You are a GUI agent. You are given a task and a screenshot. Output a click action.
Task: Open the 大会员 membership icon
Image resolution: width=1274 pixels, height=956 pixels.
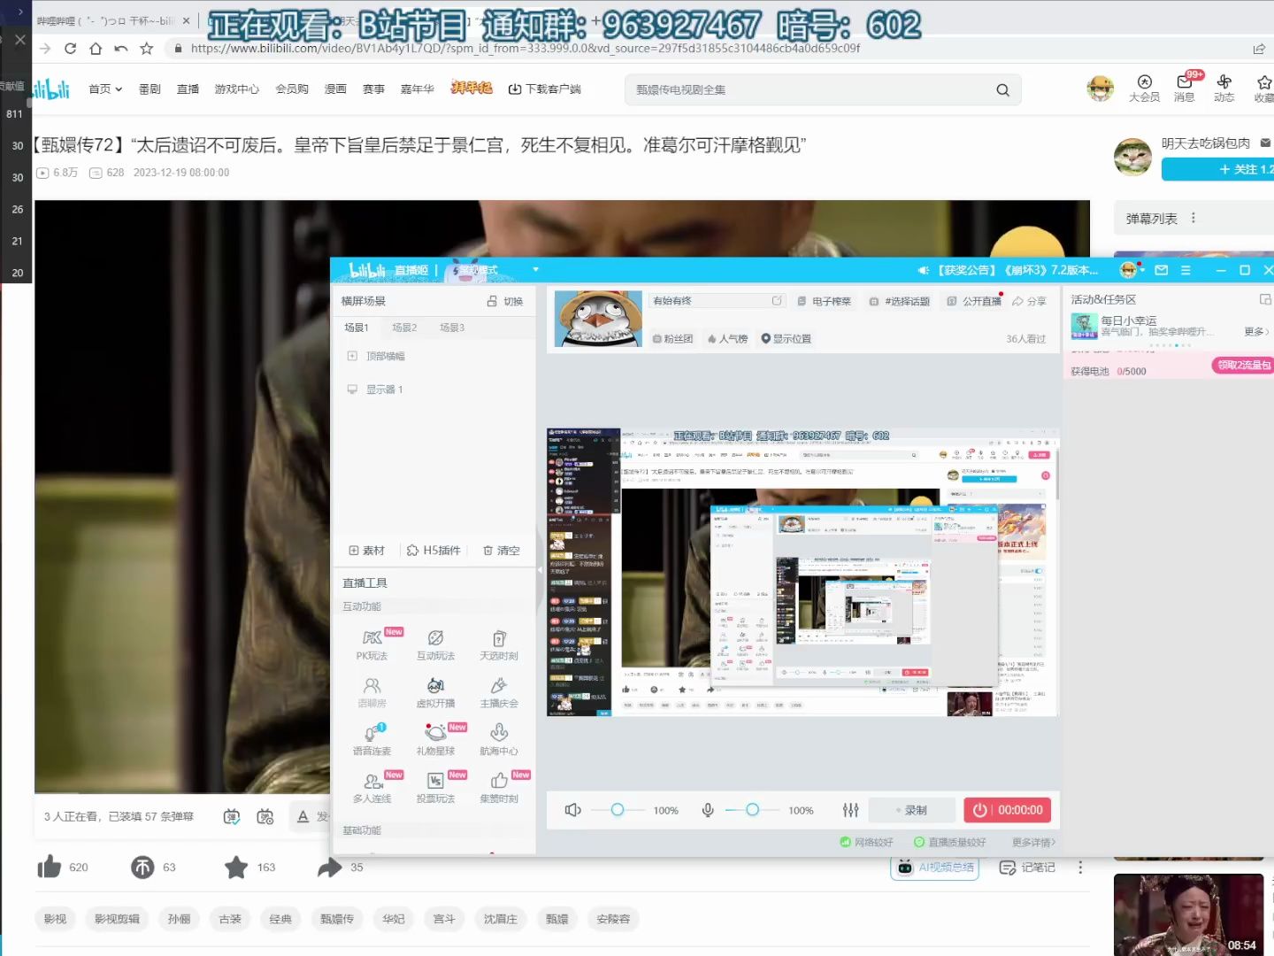click(1144, 88)
